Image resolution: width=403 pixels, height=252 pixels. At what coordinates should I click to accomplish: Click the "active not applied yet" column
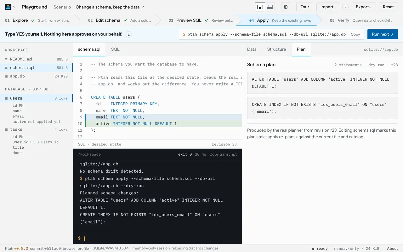[x=37, y=122]
